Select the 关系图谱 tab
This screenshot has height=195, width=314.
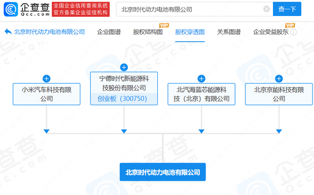(229, 32)
